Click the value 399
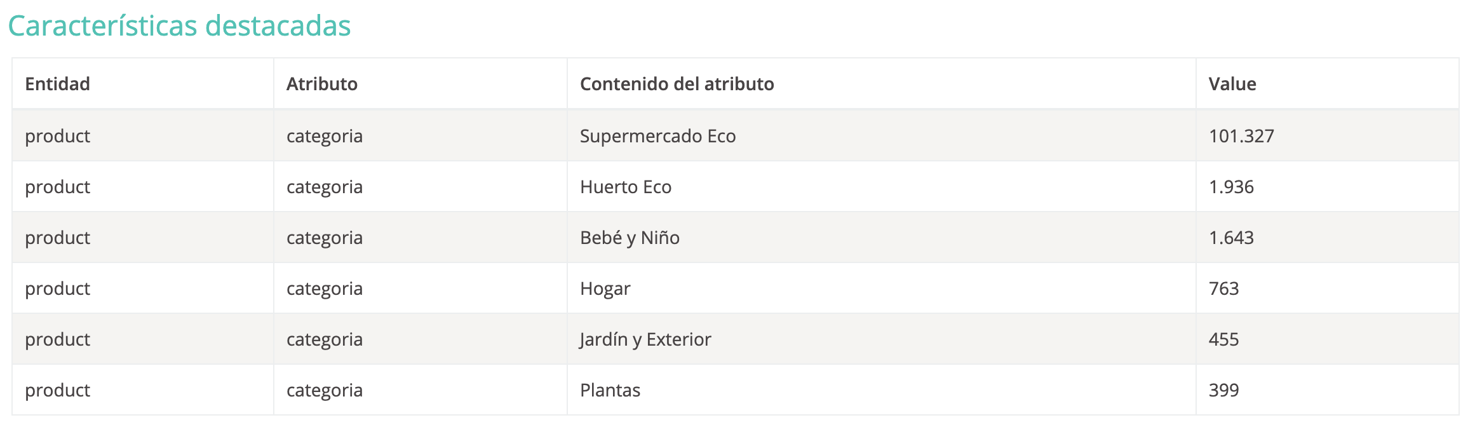The height and width of the screenshot is (427, 1475). pos(1223,390)
